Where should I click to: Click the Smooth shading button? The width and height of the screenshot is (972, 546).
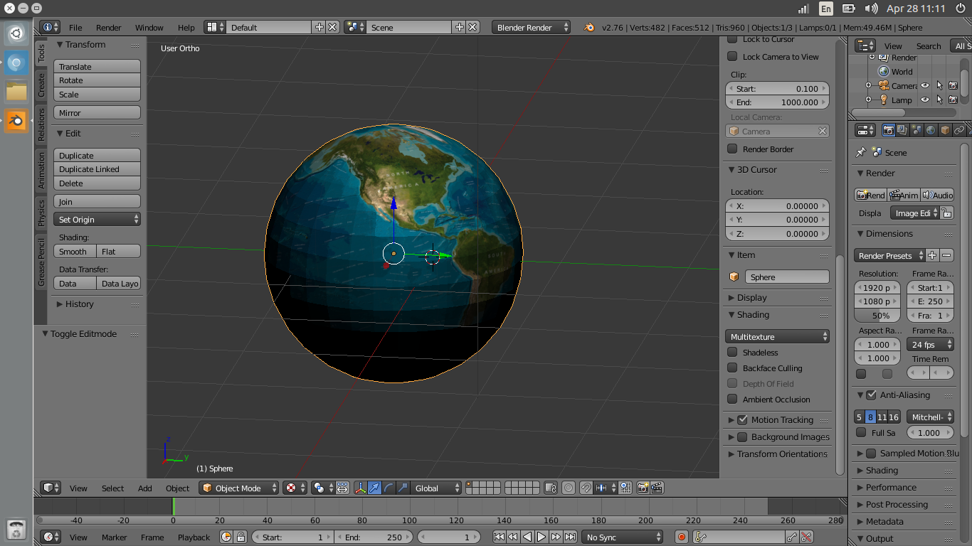point(73,251)
